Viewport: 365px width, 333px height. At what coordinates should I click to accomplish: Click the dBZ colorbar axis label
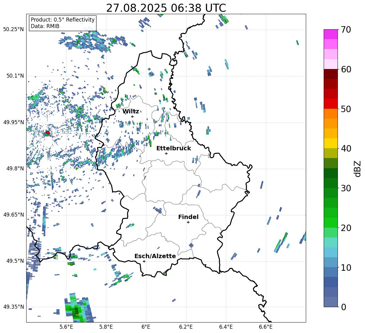(x=357, y=169)
